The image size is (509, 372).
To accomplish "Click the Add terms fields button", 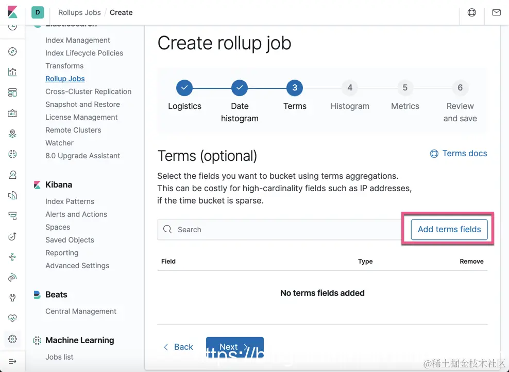I will click(449, 230).
